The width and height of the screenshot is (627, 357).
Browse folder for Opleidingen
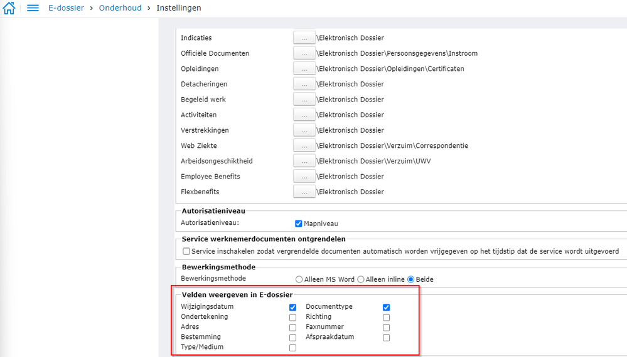(x=304, y=69)
